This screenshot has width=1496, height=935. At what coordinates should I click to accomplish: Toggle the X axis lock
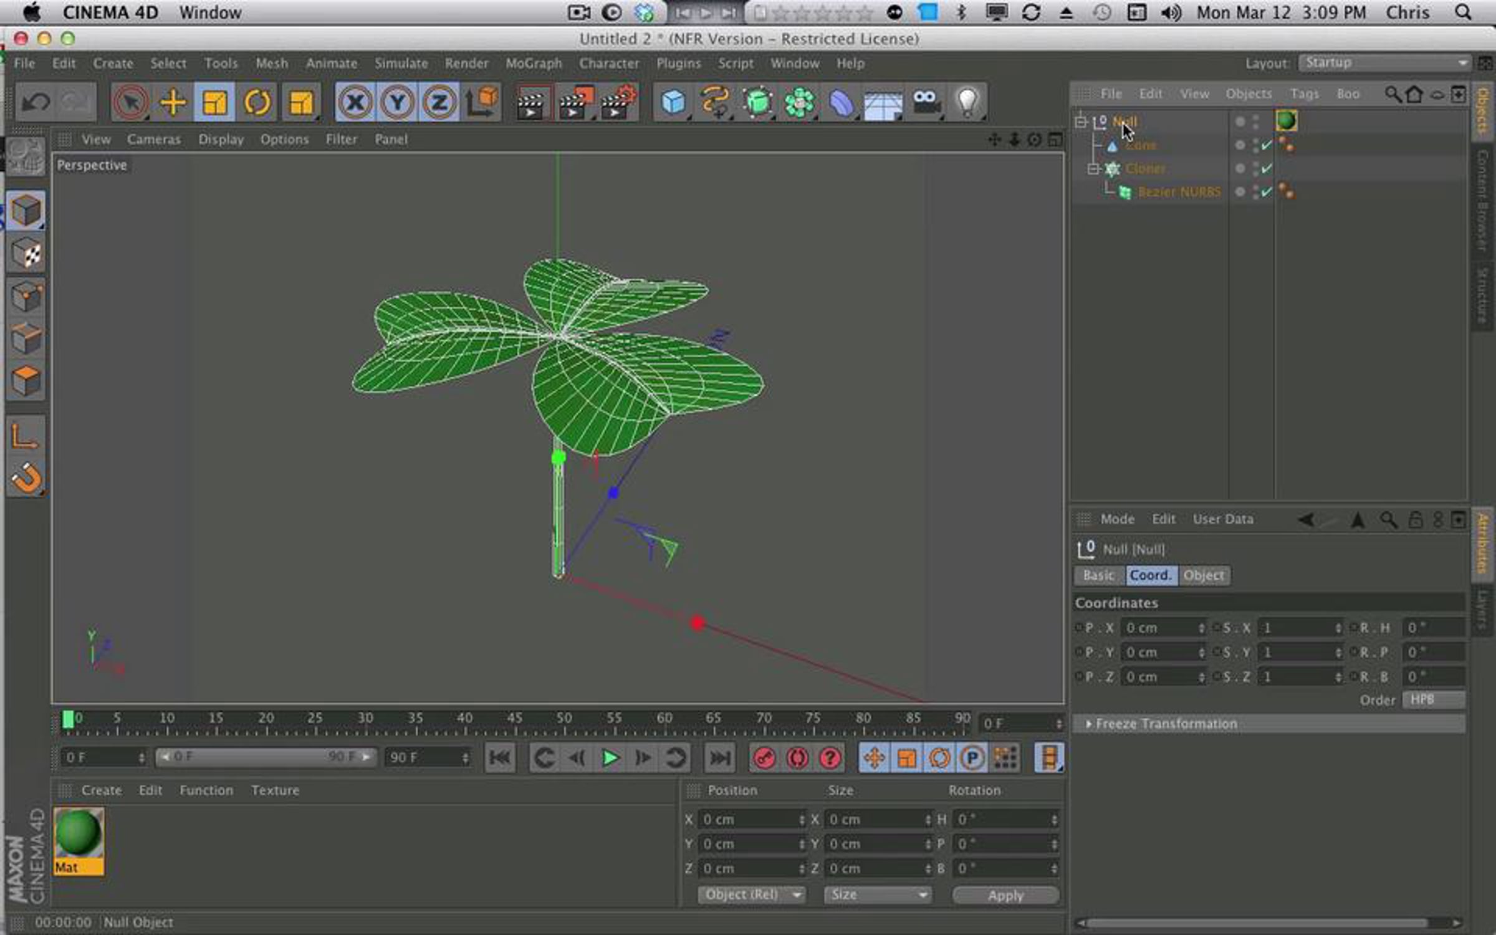(x=355, y=102)
